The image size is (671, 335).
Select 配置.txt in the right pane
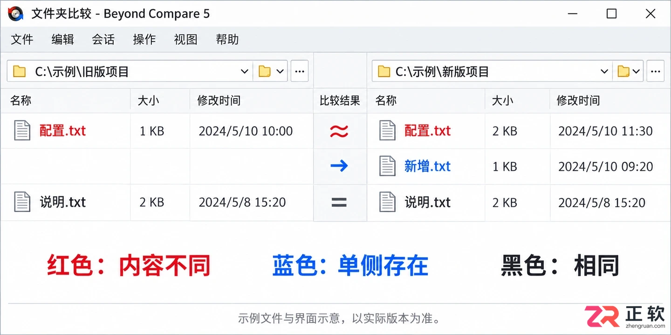point(428,131)
